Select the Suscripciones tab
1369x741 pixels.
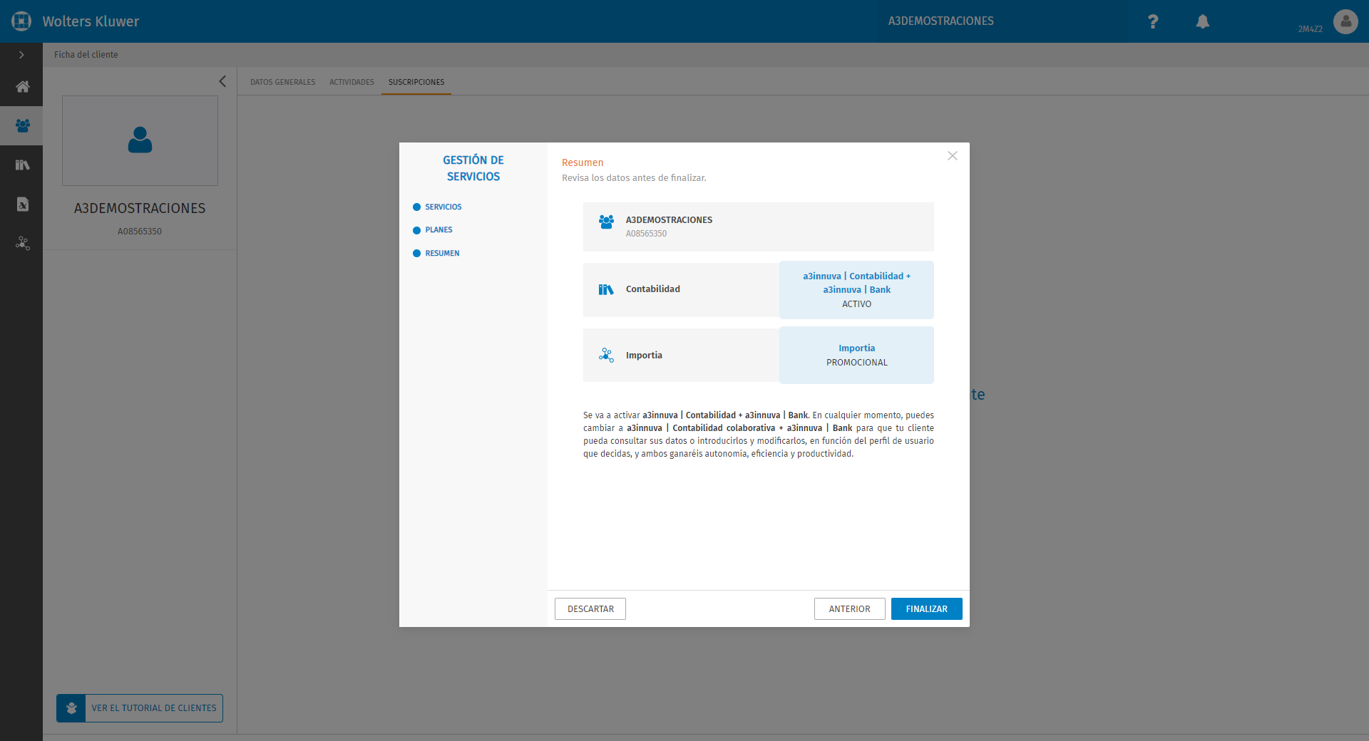[x=416, y=82]
